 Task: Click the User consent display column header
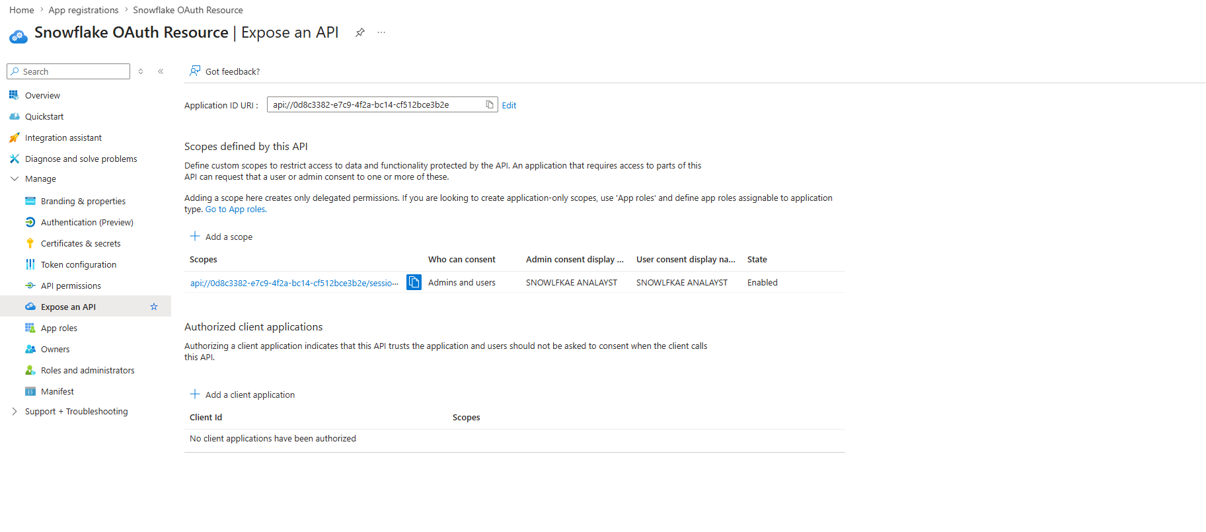tap(686, 259)
